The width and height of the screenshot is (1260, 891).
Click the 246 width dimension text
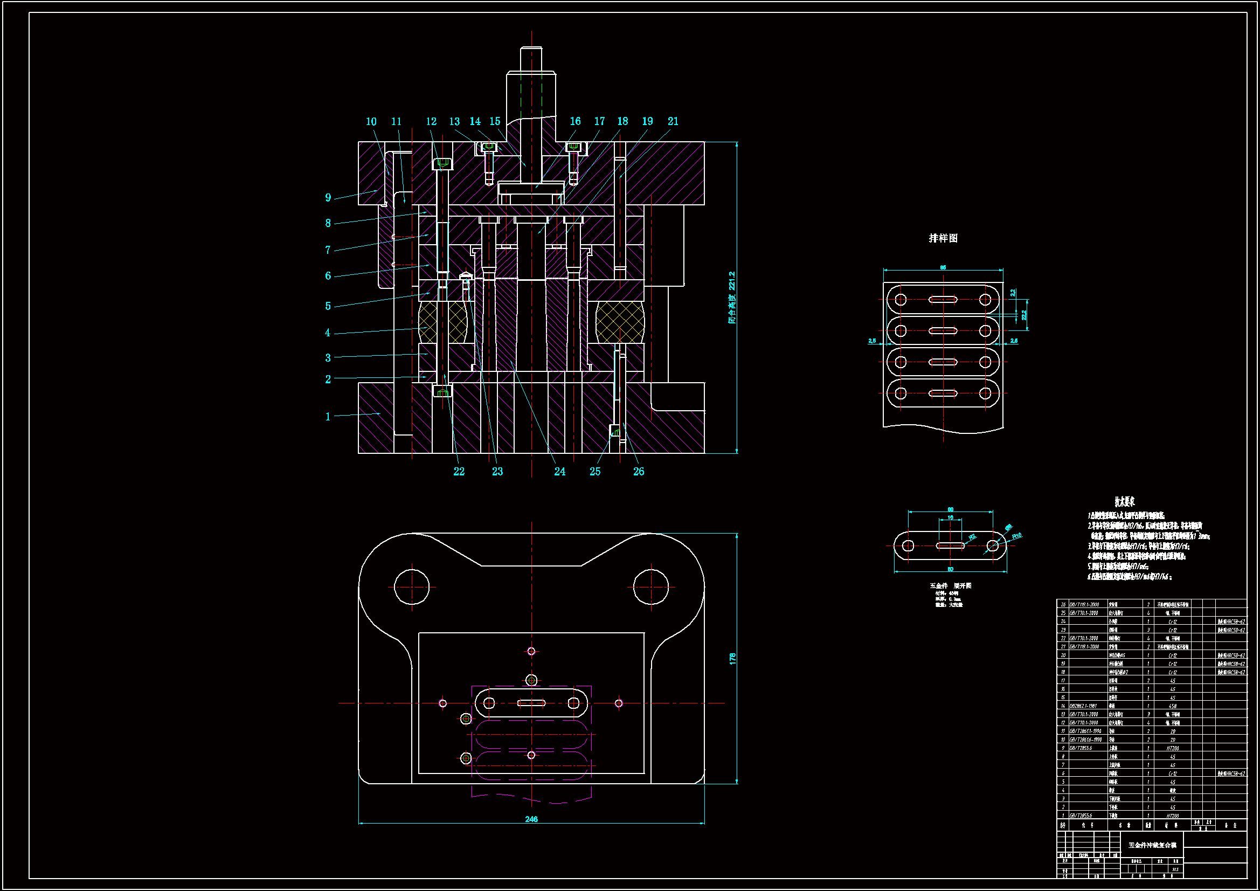click(x=531, y=819)
